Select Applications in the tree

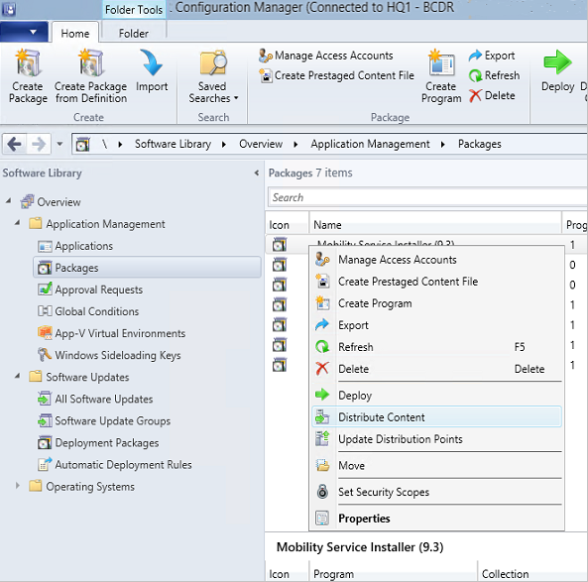83,246
